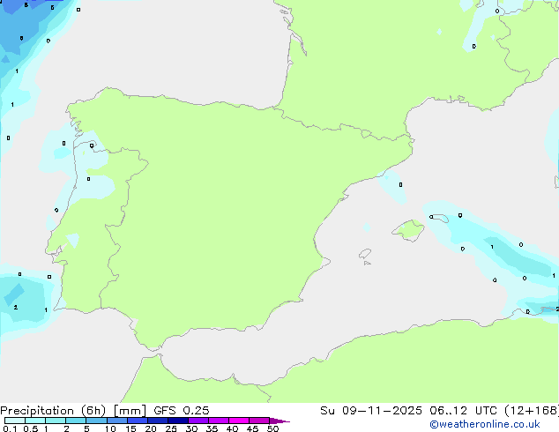
Task: Click the legend swatch between 0.1 and 0.5
Action: (15, 421)
